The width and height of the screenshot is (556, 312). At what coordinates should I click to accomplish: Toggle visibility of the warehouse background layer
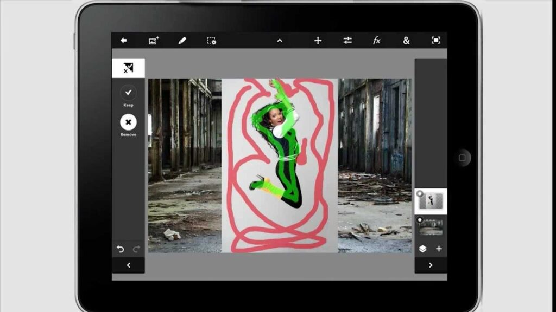click(x=420, y=220)
